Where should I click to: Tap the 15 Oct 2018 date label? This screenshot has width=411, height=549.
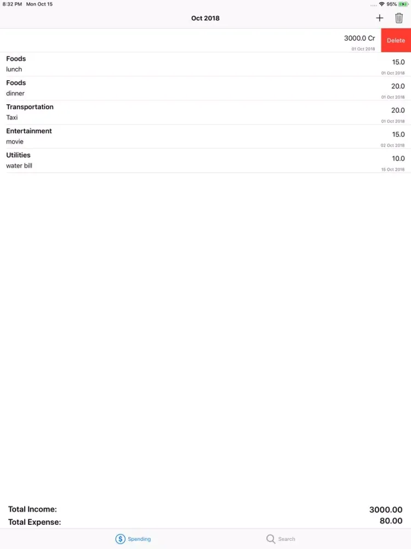[x=393, y=170]
